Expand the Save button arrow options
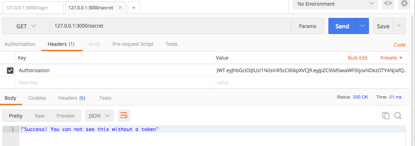Viewport: 415px width, 146px height. tap(399, 26)
